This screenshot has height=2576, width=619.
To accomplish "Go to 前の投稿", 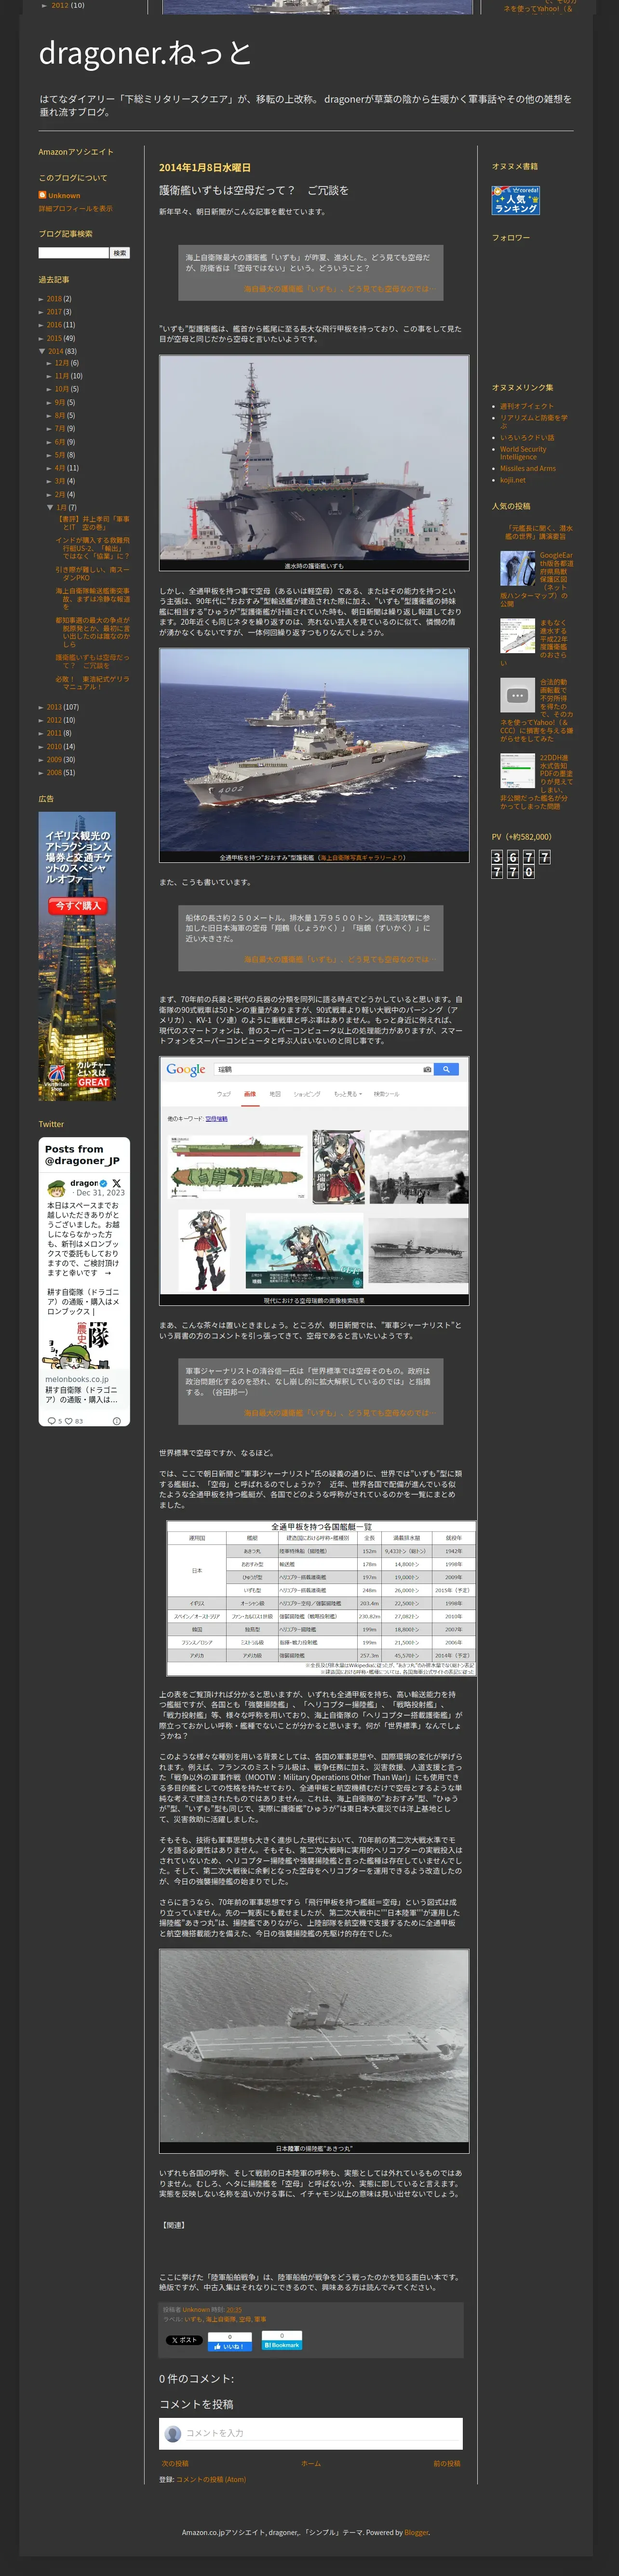I will tap(447, 2463).
